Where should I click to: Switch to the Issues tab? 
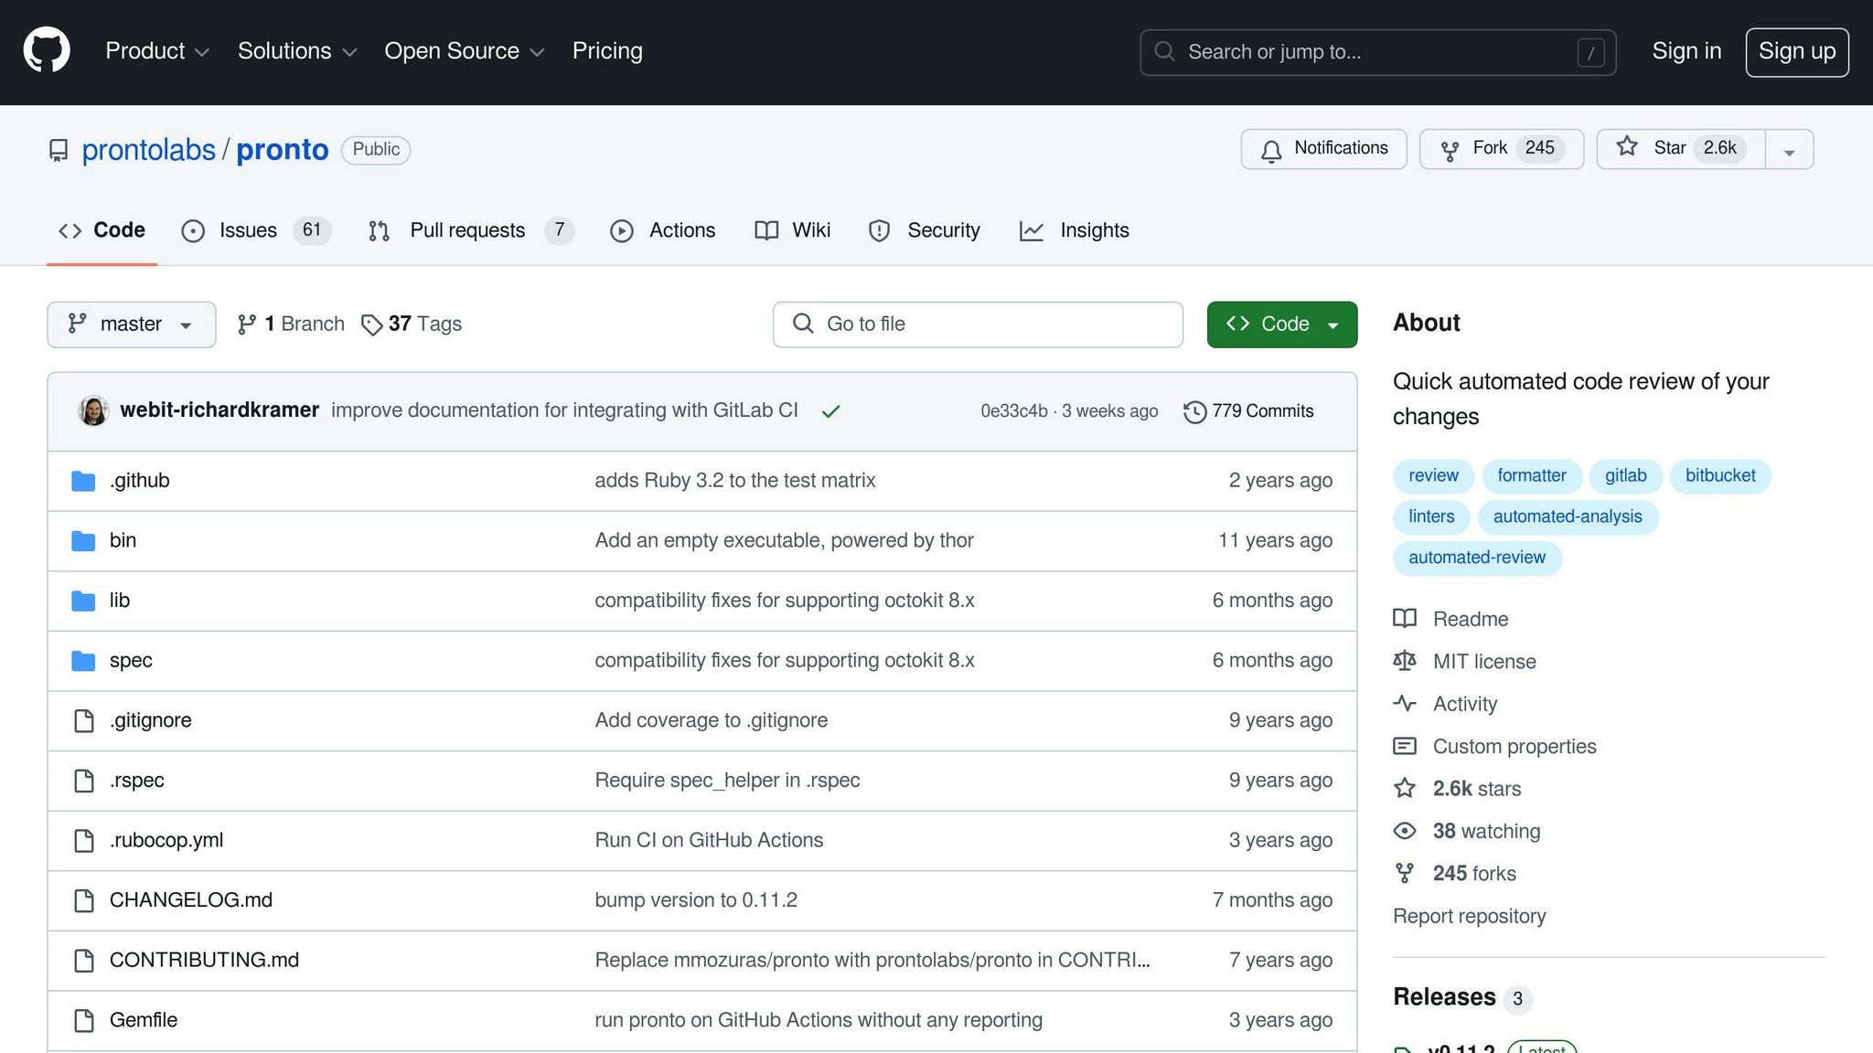tap(248, 230)
